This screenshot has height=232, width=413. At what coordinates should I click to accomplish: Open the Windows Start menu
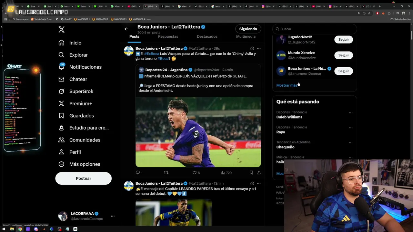point(4,229)
